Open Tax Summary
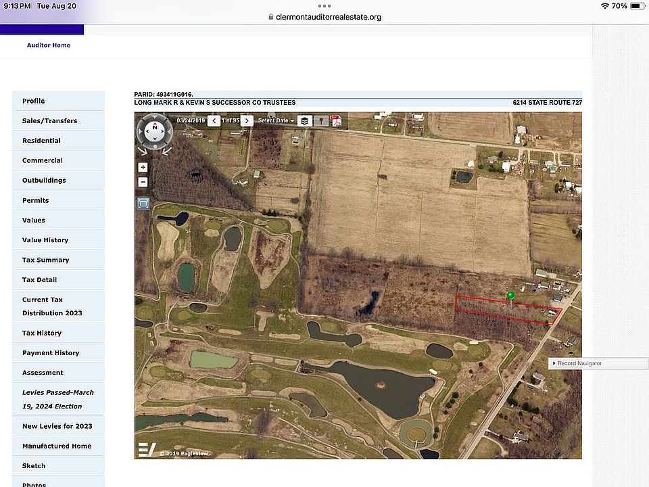Image resolution: width=649 pixels, height=487 pixels. tap(58, 260)
